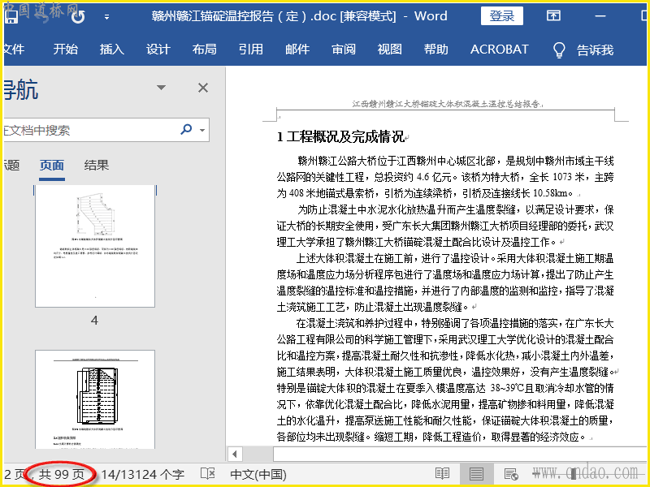Click the Tell Me lightbulb icon
The image size is (650, 487).
tap(559, 50)
